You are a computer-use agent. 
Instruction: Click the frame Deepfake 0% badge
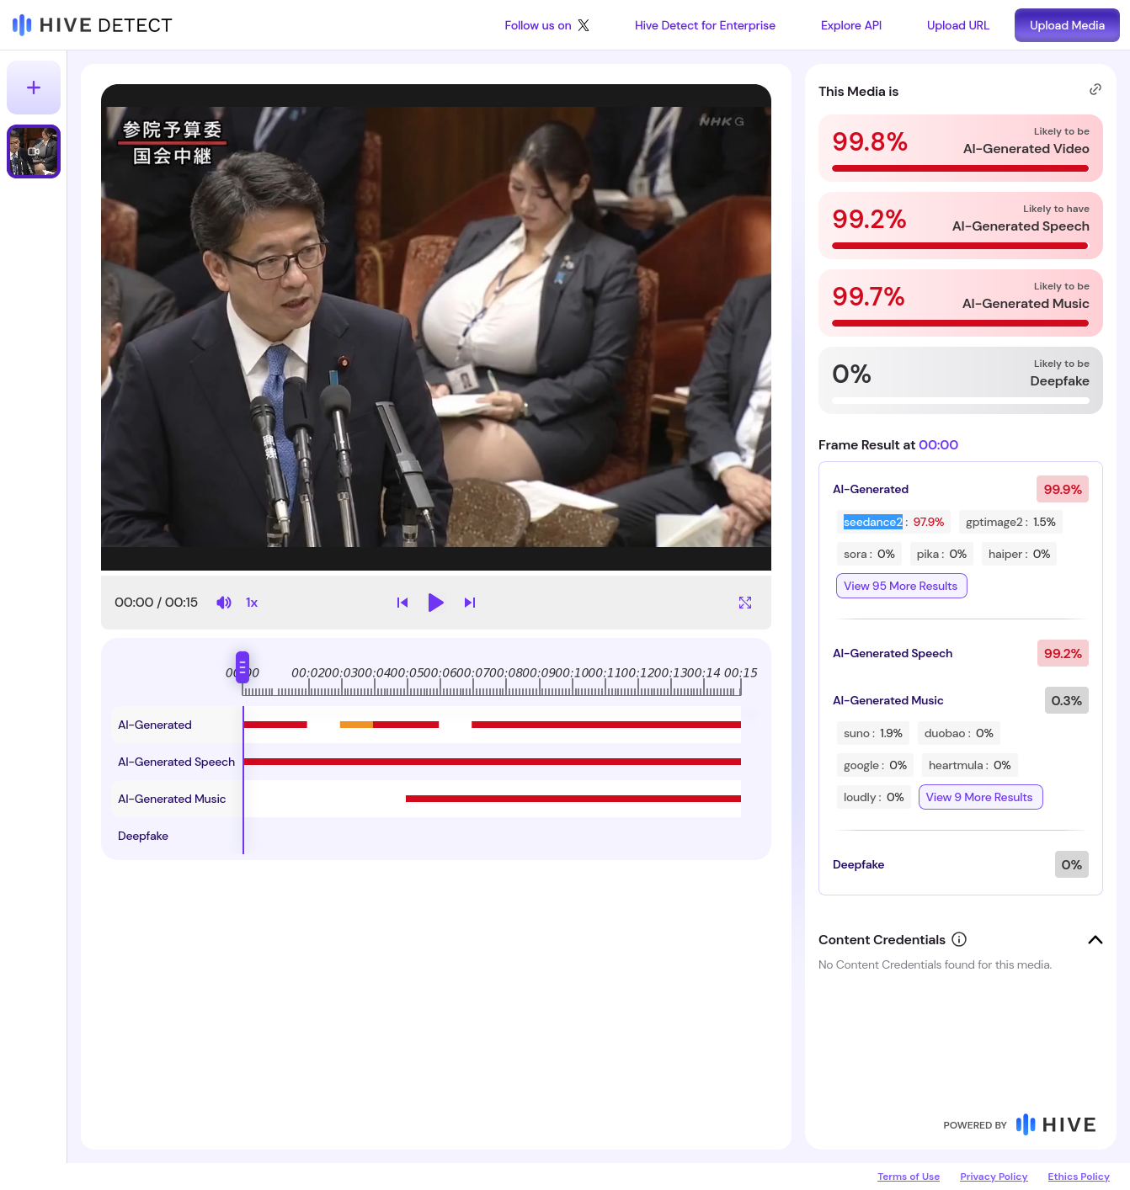coord(1072,864)
